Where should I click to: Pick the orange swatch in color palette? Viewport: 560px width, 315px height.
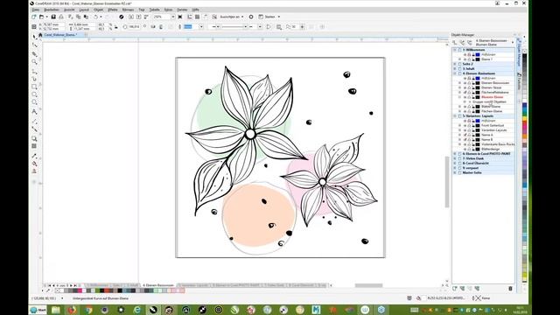click(525, 136)
